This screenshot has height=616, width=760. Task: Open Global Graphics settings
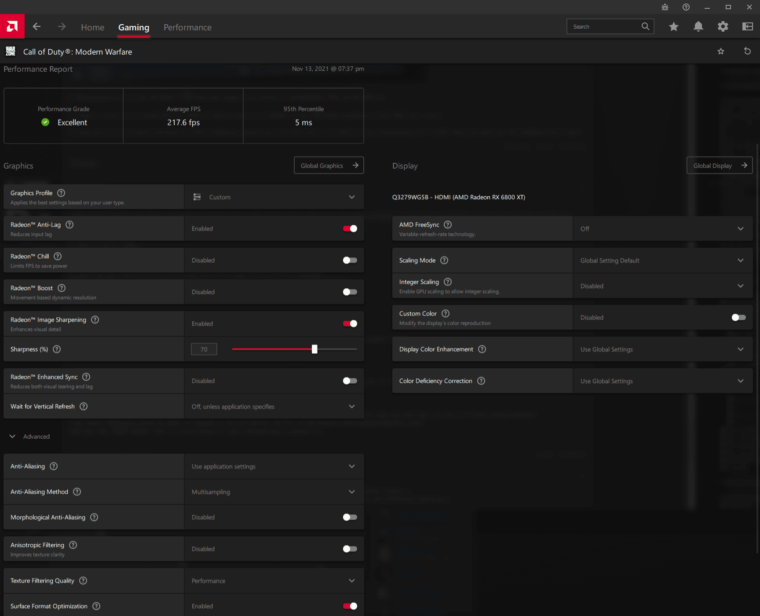coord(329,165)
